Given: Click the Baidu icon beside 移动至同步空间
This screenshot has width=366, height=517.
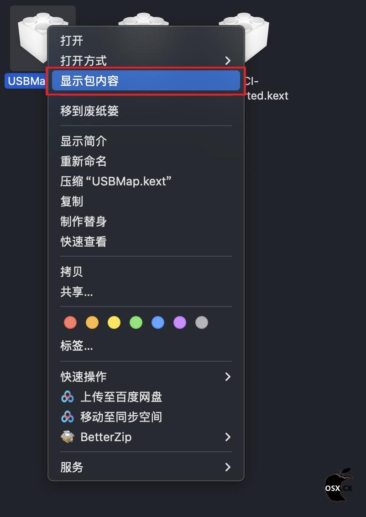Looking at the screenshot, I should coord(68,417).
